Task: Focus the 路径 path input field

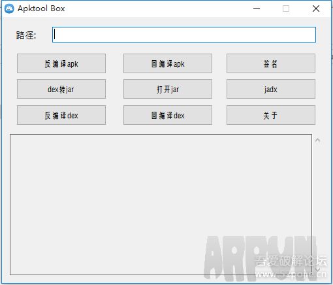Action: 184,35
